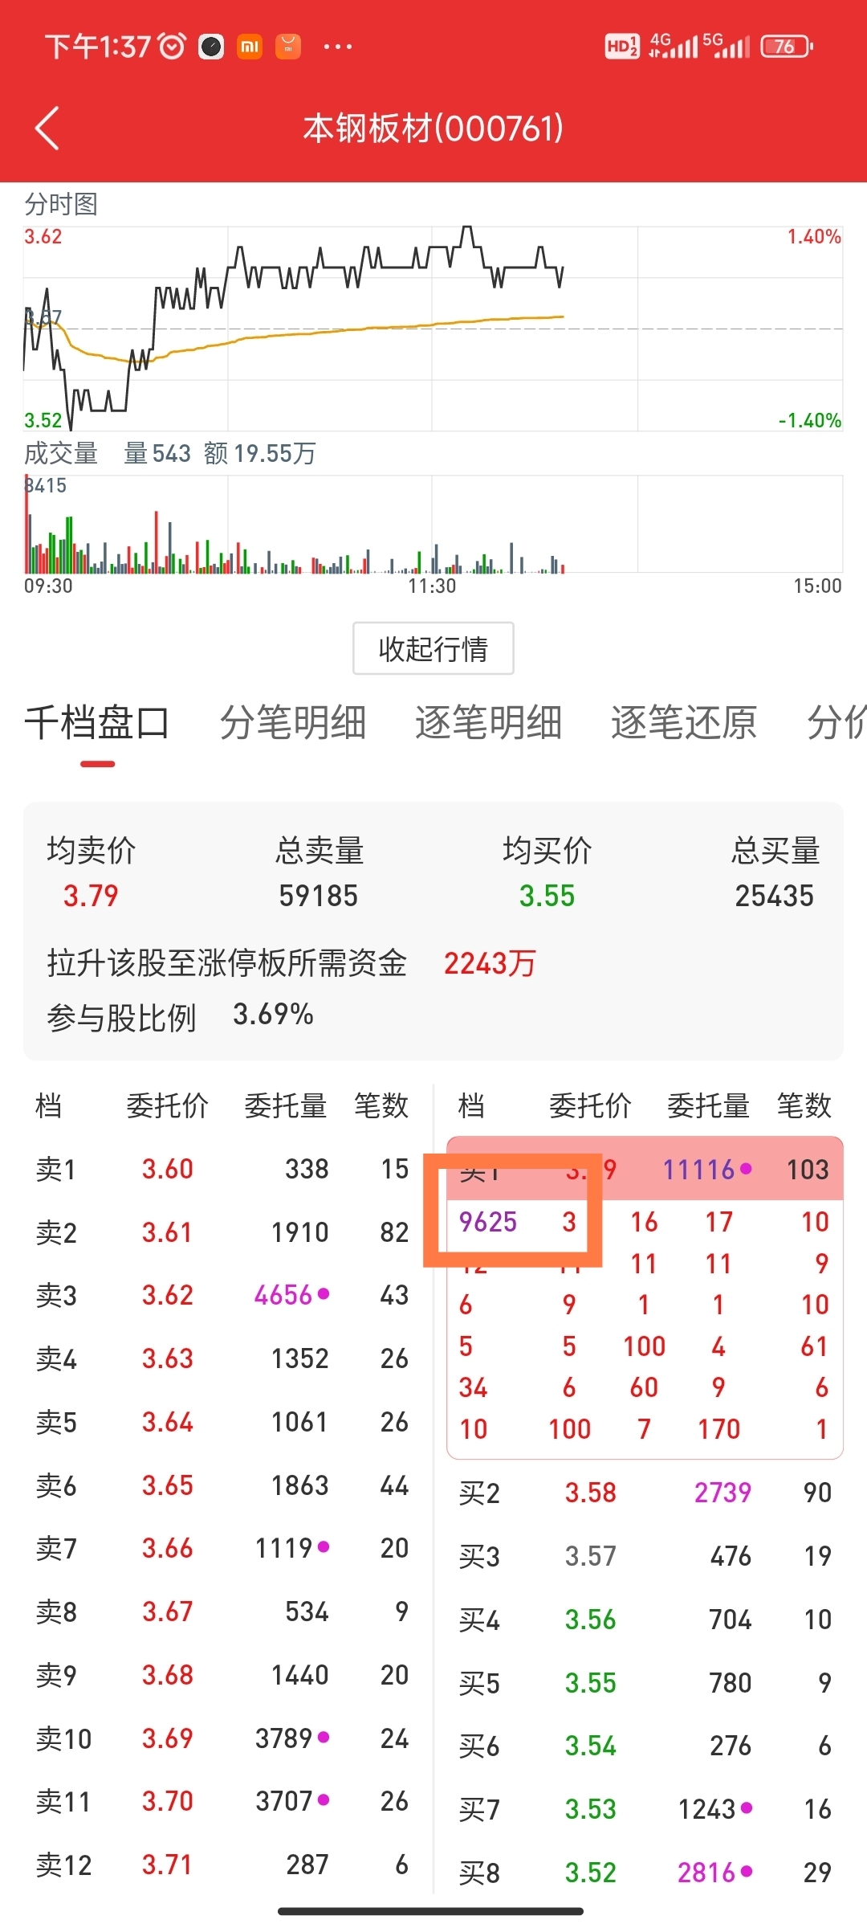Select the 卖12 price 3.71
This screenshot has width=867, height=1928.
pos(168,1865)
